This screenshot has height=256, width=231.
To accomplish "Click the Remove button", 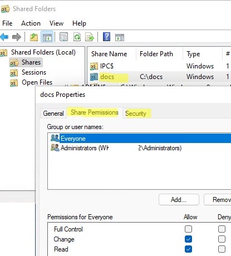I will click(x=218, y=200).
